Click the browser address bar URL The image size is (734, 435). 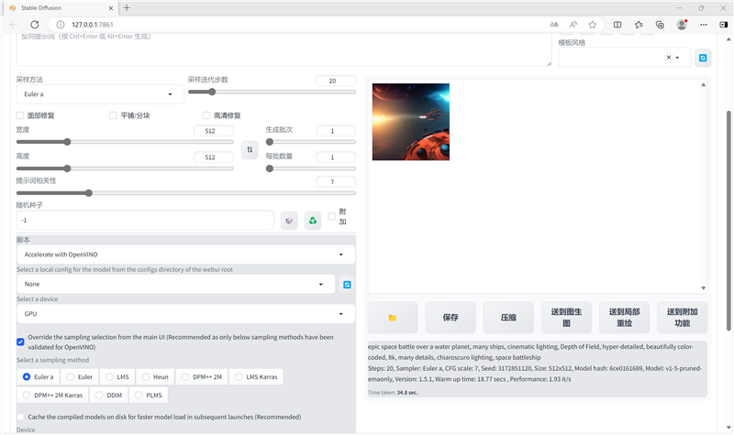tap(93, 25)
